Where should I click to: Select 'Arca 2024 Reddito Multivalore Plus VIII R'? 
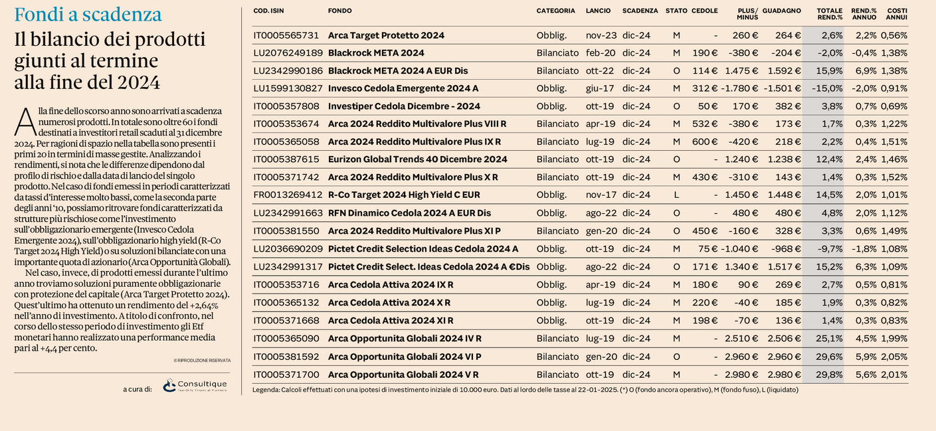(417, 124)
